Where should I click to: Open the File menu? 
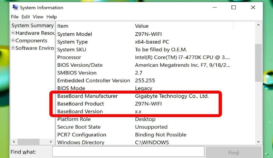(15, 17)
